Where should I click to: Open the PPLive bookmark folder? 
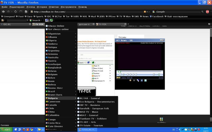point(111,16)
